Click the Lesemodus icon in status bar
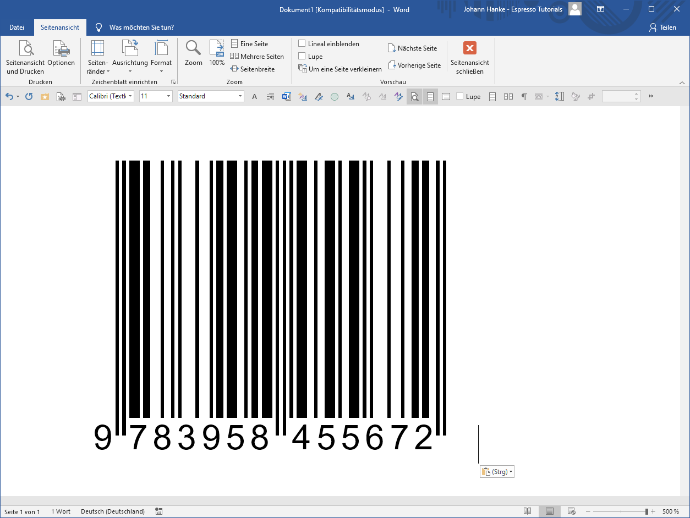 click(527, 511)
